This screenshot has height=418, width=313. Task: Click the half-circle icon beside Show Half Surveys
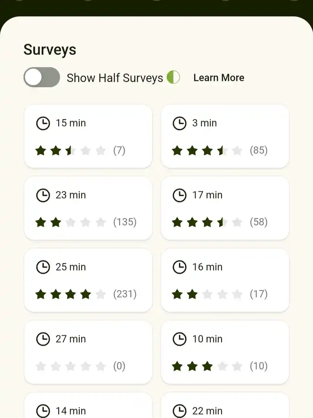[x=173, y=77]
